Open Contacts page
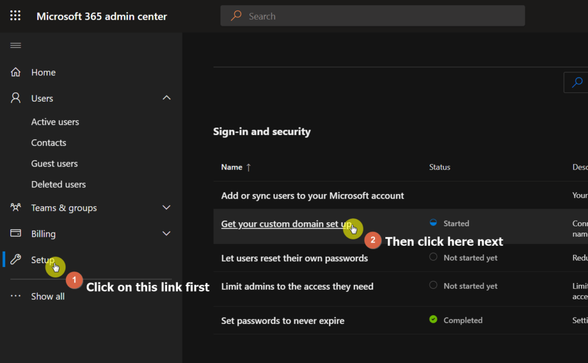 [x=49, y=142]
